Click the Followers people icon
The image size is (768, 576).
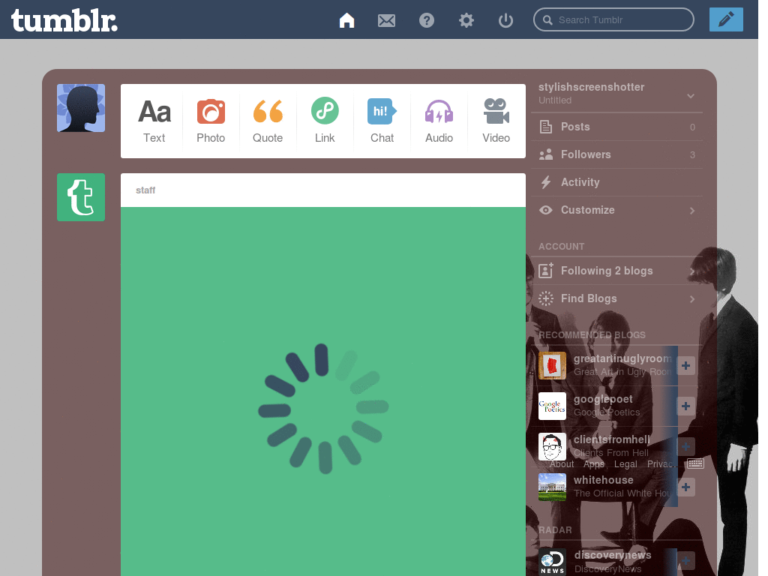point(546,154)
